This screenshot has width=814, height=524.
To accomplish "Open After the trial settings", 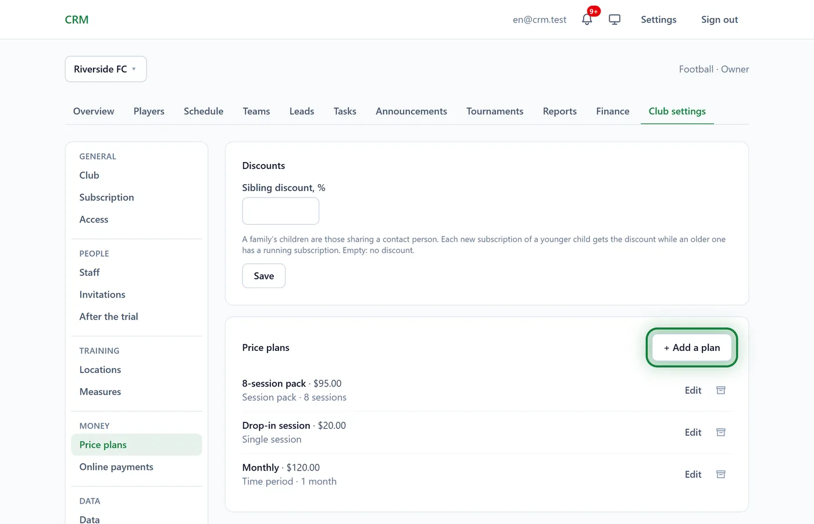I will [137, 317].
